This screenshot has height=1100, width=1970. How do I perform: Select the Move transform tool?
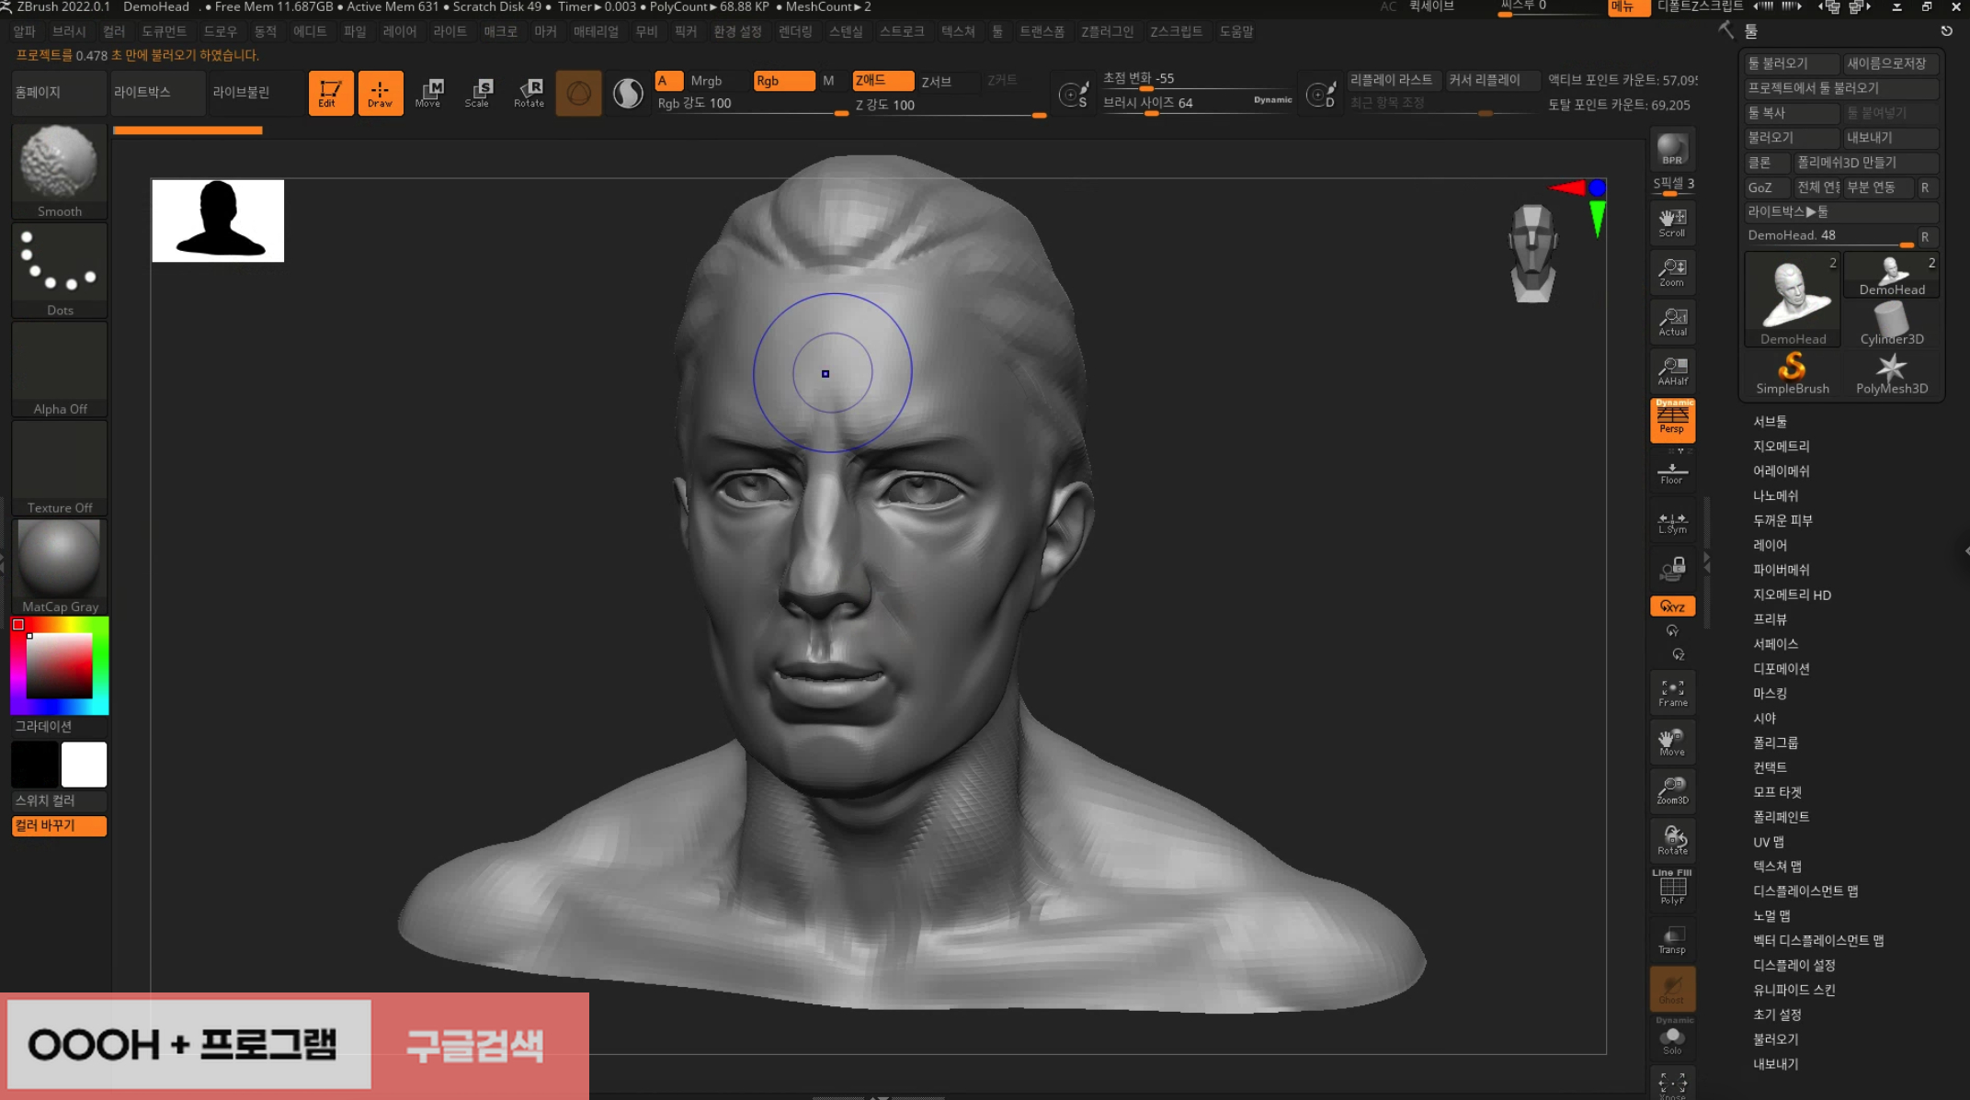click(428, 92)
